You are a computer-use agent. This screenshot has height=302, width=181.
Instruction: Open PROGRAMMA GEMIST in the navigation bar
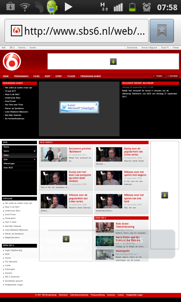click(90, 76)
